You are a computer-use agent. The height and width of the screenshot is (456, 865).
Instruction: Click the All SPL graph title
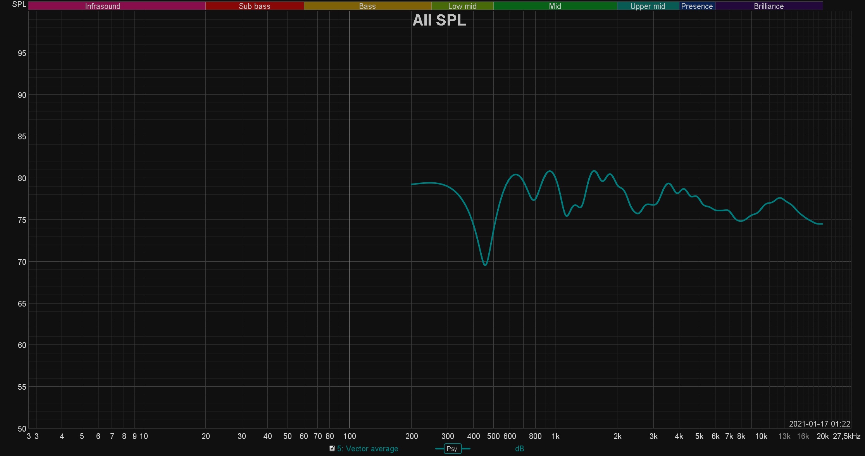click(x=439, y=20)
